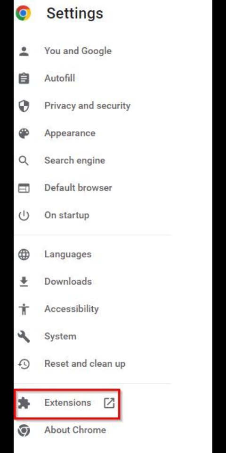Click the palette Appearance icon
226x453 pixels.
click(24, 133)
